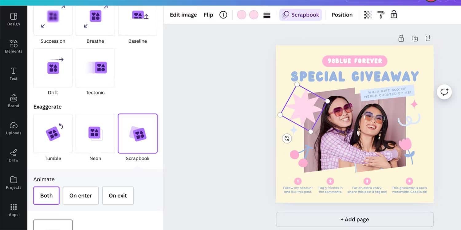Click the first pink color swatch
Image resolution: width=461 pixels, height=230 pixels.
click(242, 15)
